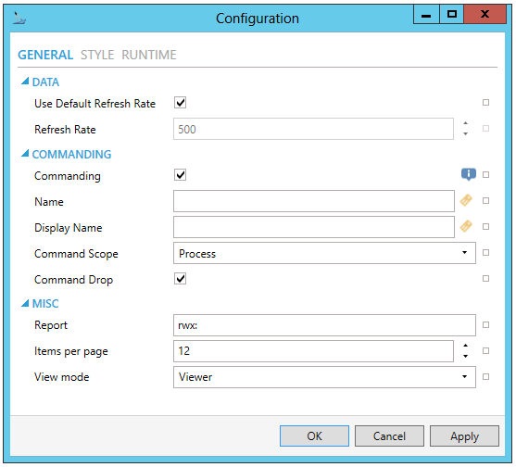Click into the Display Name text field

coord(314,227)
